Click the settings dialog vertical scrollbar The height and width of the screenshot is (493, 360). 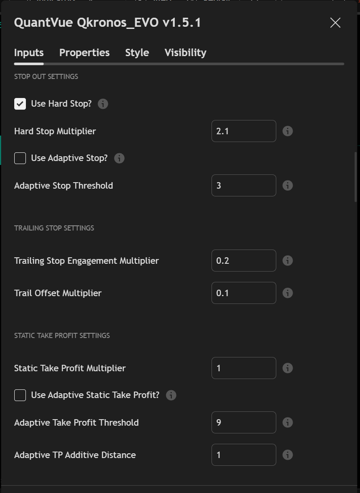pos(356,177)
